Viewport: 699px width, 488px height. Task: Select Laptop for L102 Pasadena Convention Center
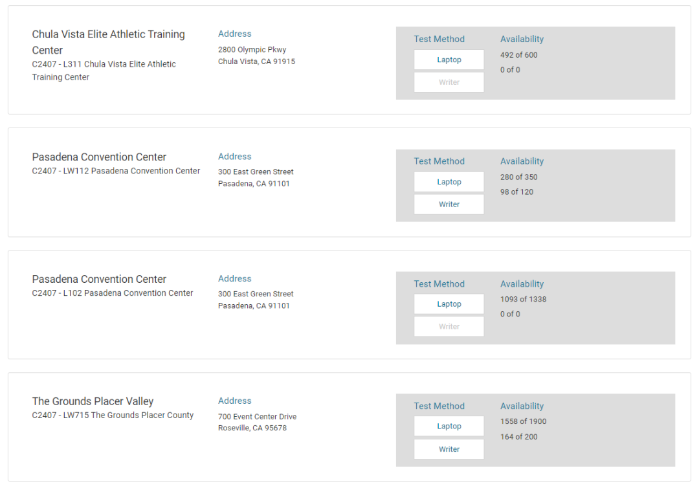[x=449, y=304]
